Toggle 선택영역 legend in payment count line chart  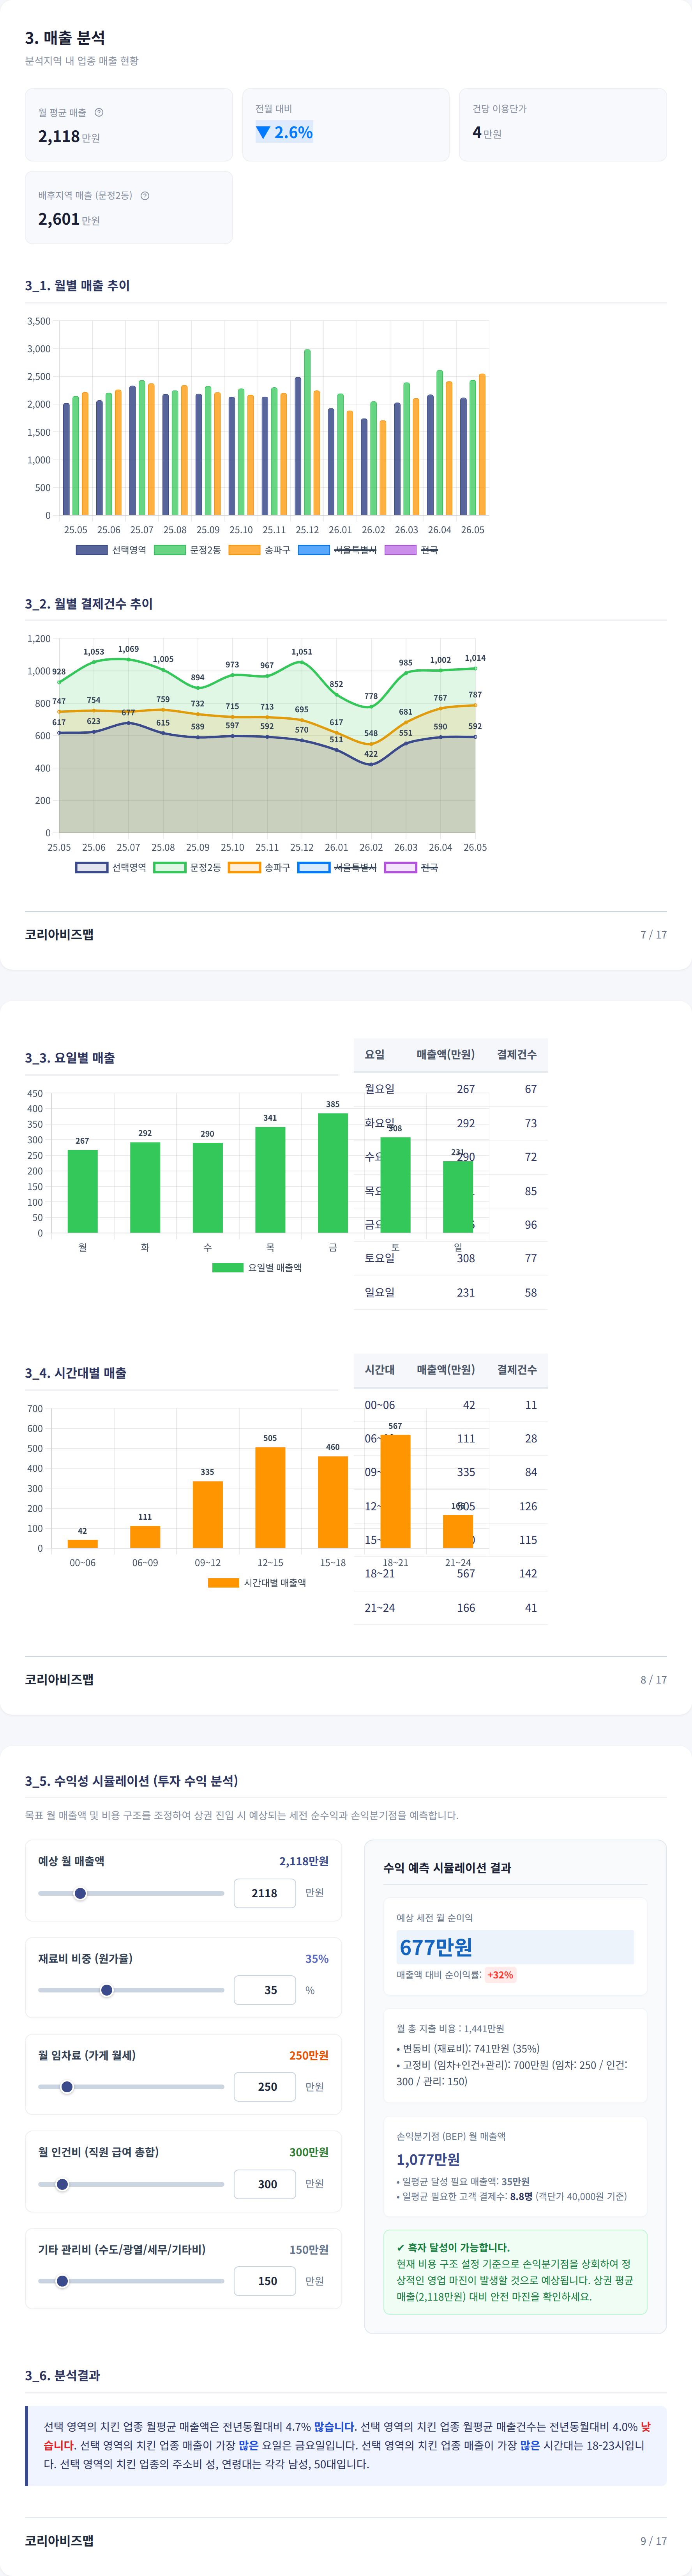click(x=111, y=867)
